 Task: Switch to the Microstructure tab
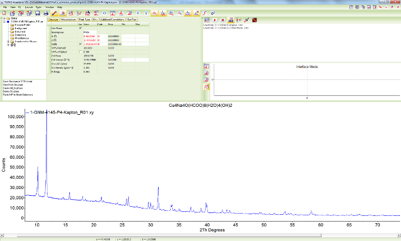coord(69,19)
